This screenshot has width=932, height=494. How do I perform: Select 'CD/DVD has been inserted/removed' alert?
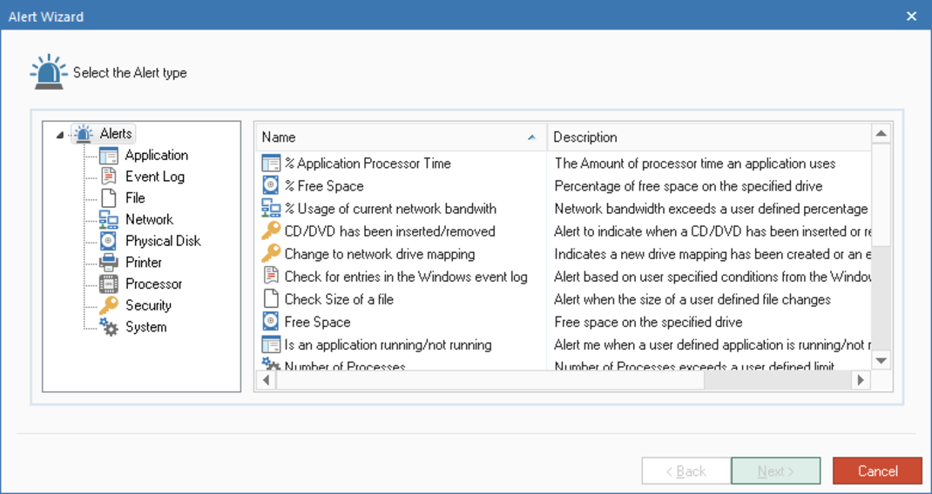[x=388, y=231]
